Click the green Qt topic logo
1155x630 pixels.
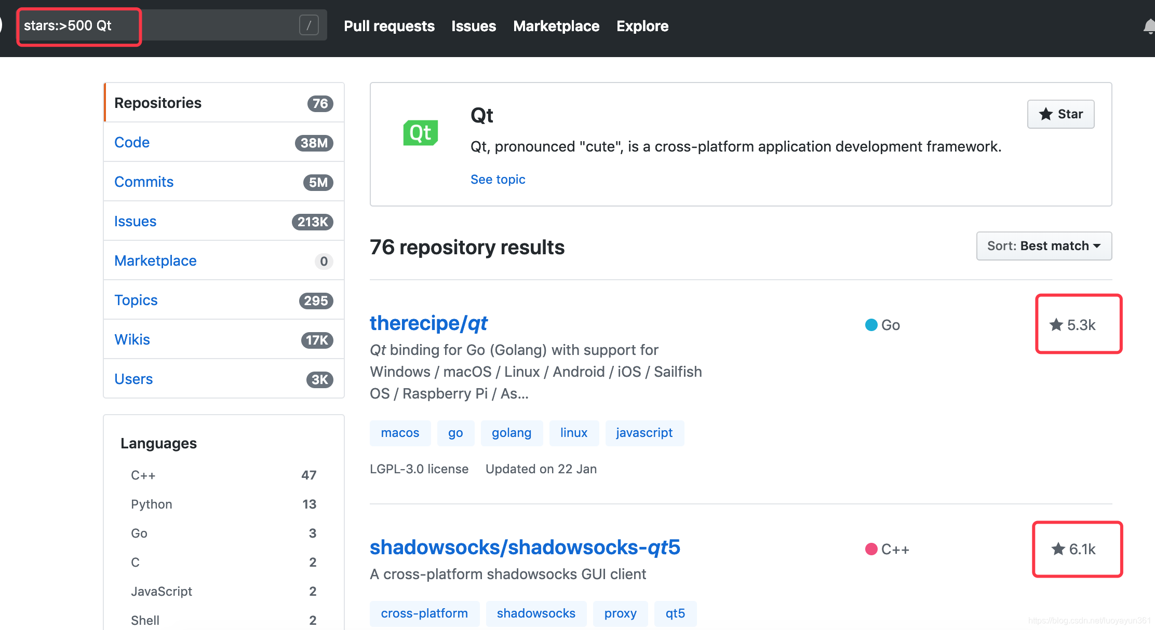pos(420,133)
